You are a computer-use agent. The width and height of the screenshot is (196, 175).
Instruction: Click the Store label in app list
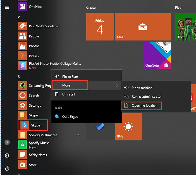tap(33, 165)
